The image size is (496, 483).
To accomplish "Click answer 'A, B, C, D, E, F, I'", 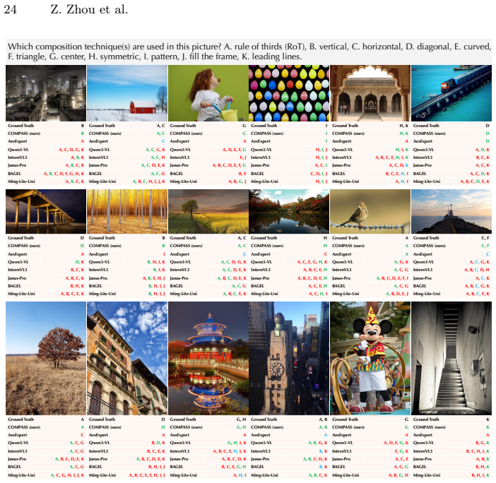I will (x=392, y=278).
